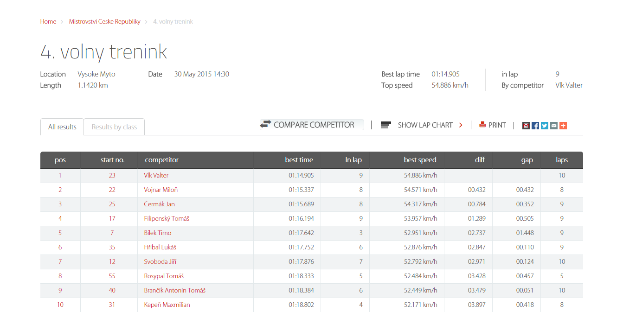The image size is (623, 312).
Task: Click the compare arrows icon
Action: [265, 125]
